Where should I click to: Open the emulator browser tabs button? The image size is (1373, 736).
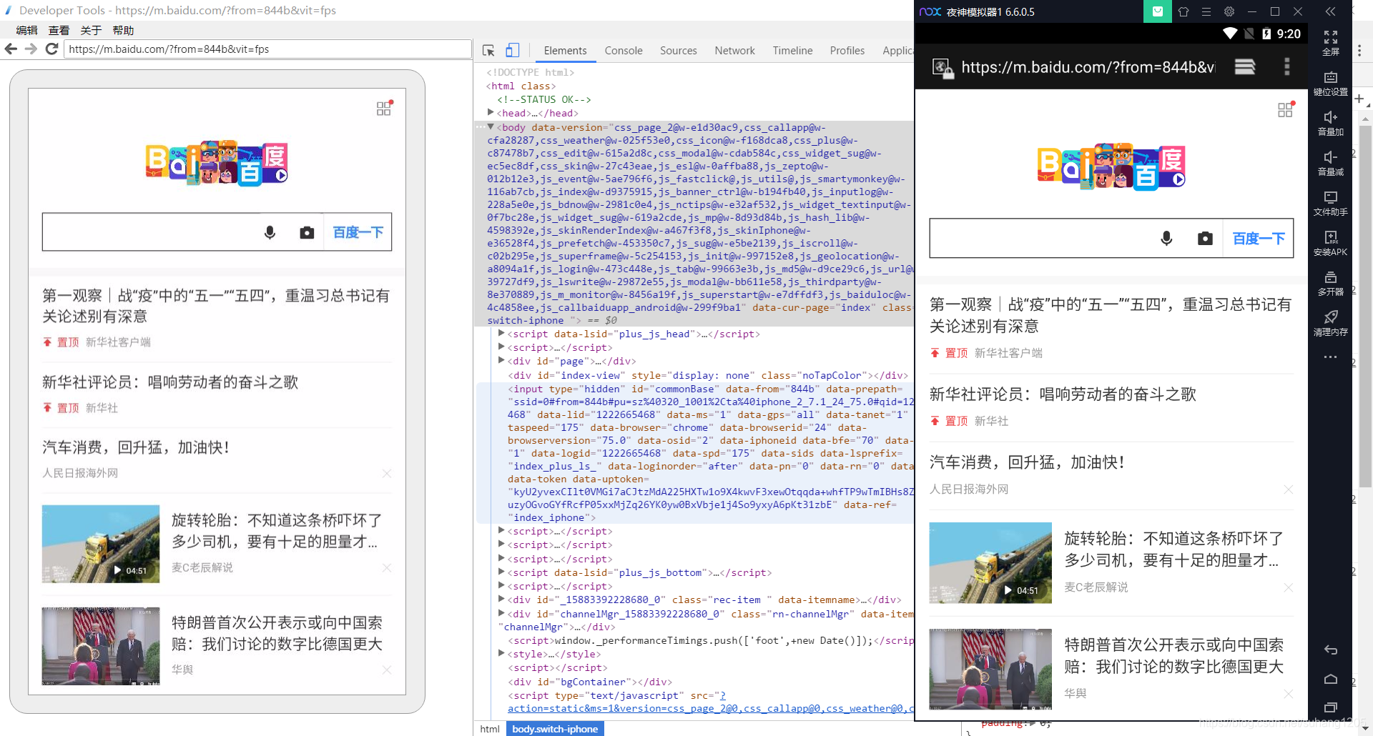click(1245, 67)
